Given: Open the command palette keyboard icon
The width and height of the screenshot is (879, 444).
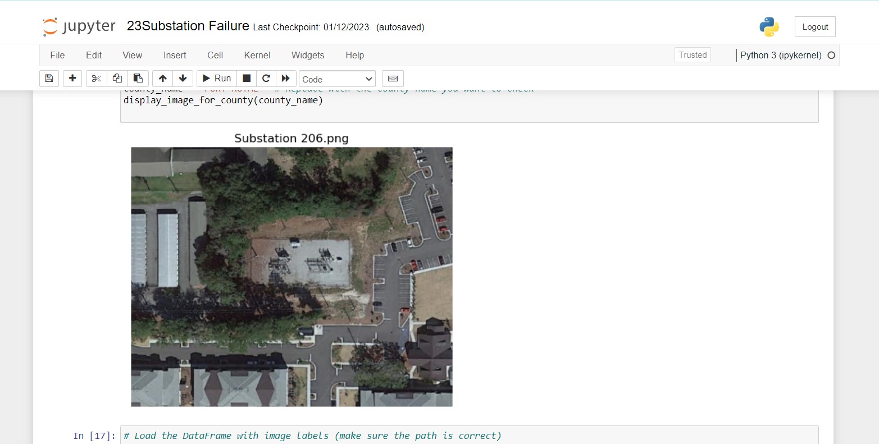Looking at the screenshot, I should (393, 79).
